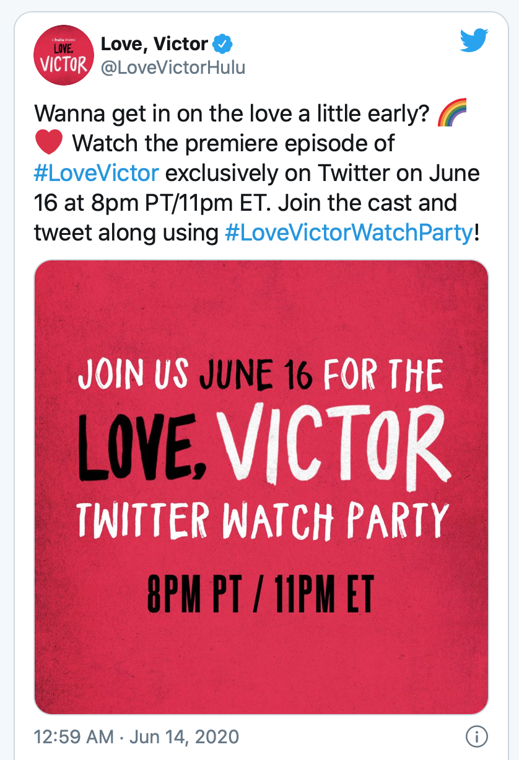
Task: Click the red heart emoji
Action: pyautogui.click(x=49, y=143)
